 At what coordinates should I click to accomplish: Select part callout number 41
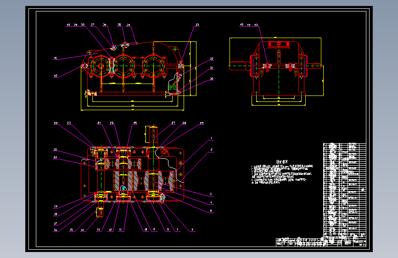tap(56, 58)
